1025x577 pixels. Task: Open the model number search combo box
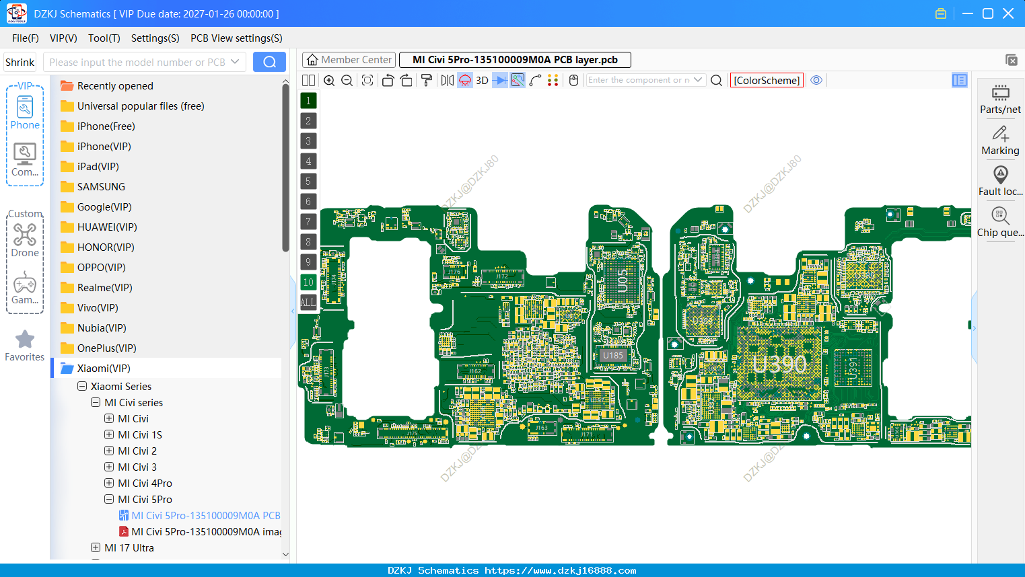coord(145,62)
